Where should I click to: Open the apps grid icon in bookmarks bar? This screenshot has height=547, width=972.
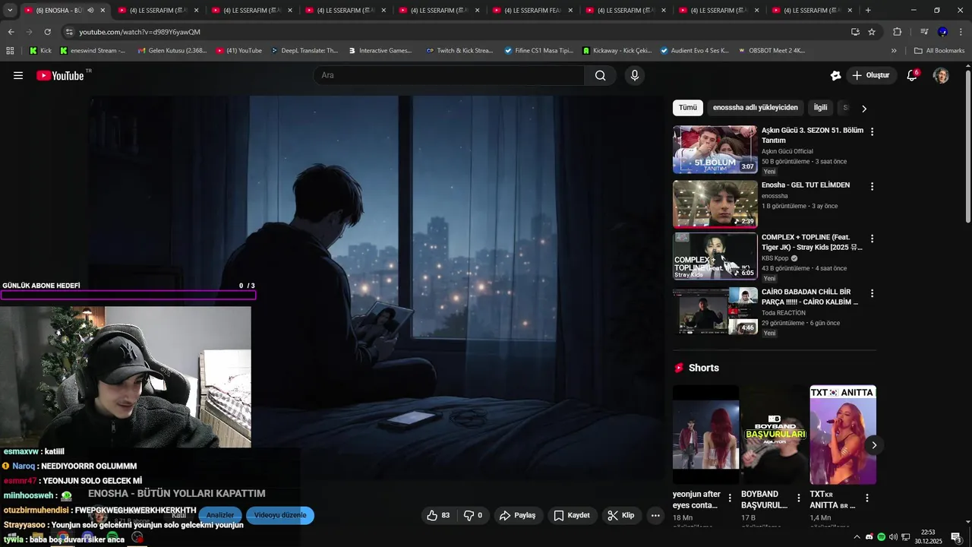[10, 51]
